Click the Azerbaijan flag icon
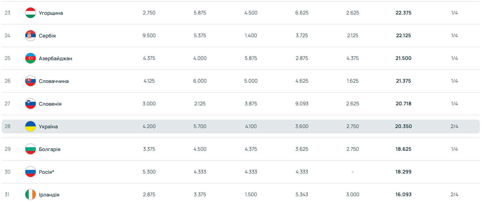Screen dimensions: 482x203 [31, 58]
